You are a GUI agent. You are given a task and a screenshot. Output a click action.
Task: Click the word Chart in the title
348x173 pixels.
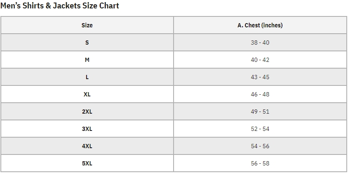coord(109,6)
